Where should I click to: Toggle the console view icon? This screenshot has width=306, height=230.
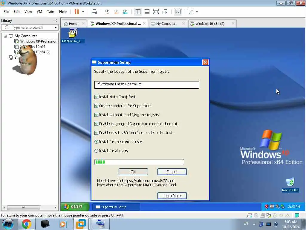(x=178, y=12)
